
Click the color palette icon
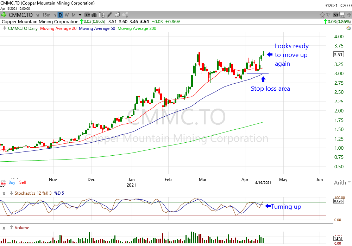pos(348,28)
